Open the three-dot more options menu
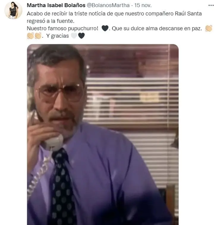 click(x=211, y=5)
